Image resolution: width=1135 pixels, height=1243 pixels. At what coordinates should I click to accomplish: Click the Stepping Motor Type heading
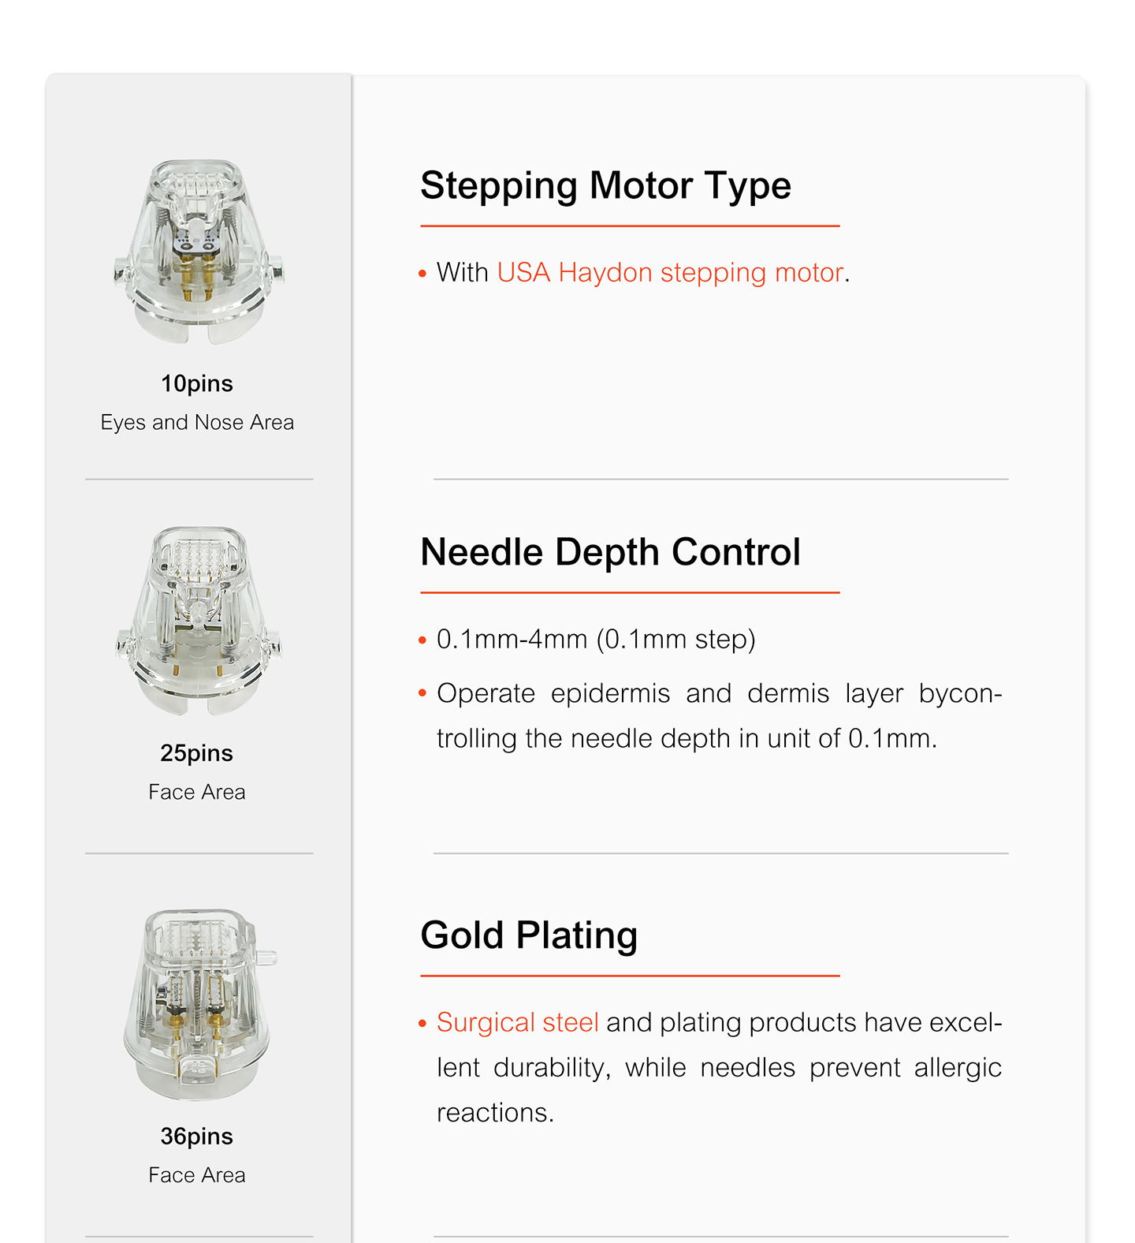(x=605, y=186)
